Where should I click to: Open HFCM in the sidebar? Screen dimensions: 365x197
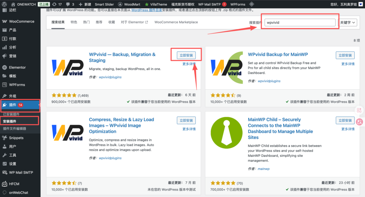pos(20,184)
